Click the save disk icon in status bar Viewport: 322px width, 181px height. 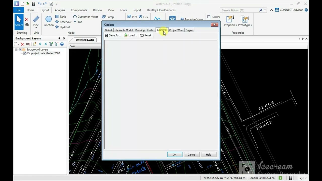click(291, 178)
